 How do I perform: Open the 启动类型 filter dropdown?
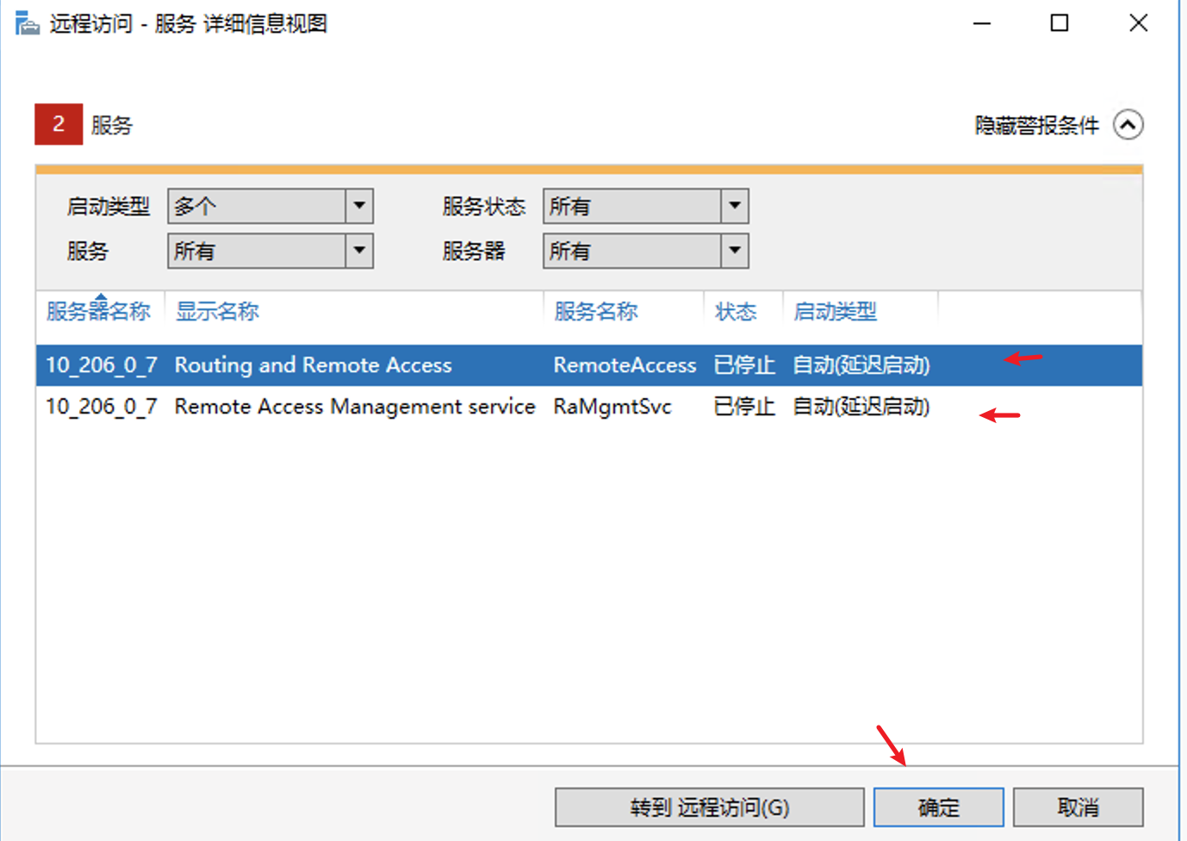(359, 206)
